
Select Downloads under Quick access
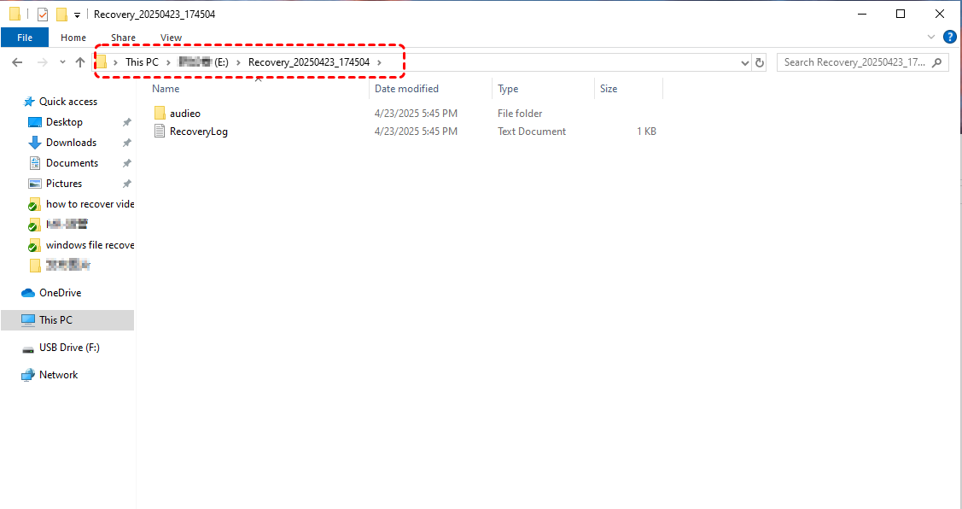[x=71, y=143]
